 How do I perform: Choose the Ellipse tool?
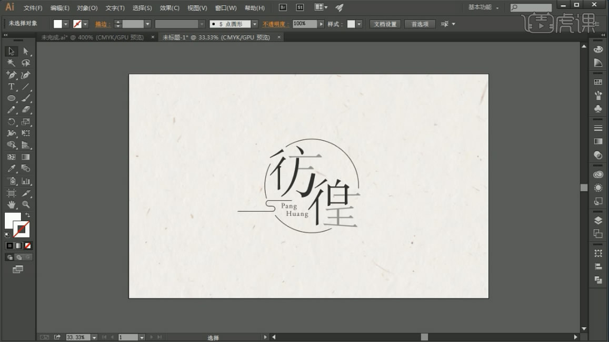pyautogui.click(x=11, y=98)
